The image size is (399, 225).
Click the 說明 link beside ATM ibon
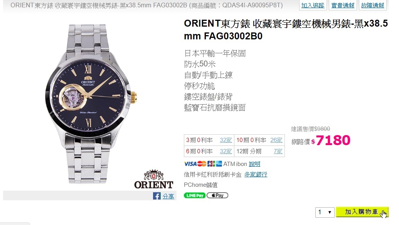click(x=254, y=164)
